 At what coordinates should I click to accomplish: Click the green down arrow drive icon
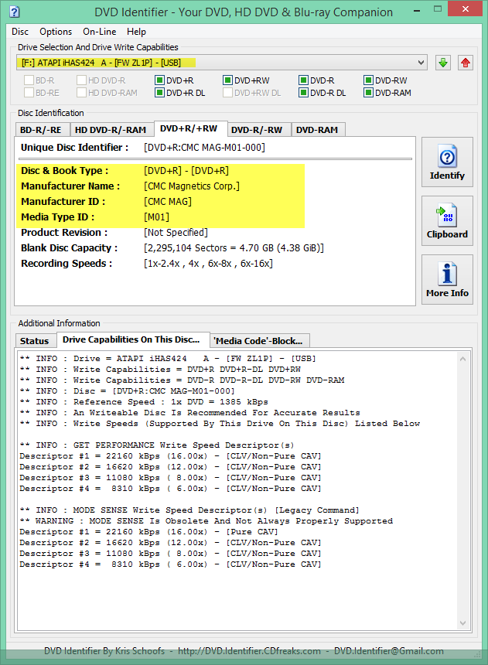click(443, 63)
